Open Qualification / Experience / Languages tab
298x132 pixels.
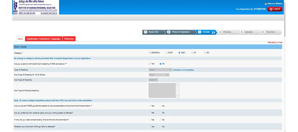[44, 39]
